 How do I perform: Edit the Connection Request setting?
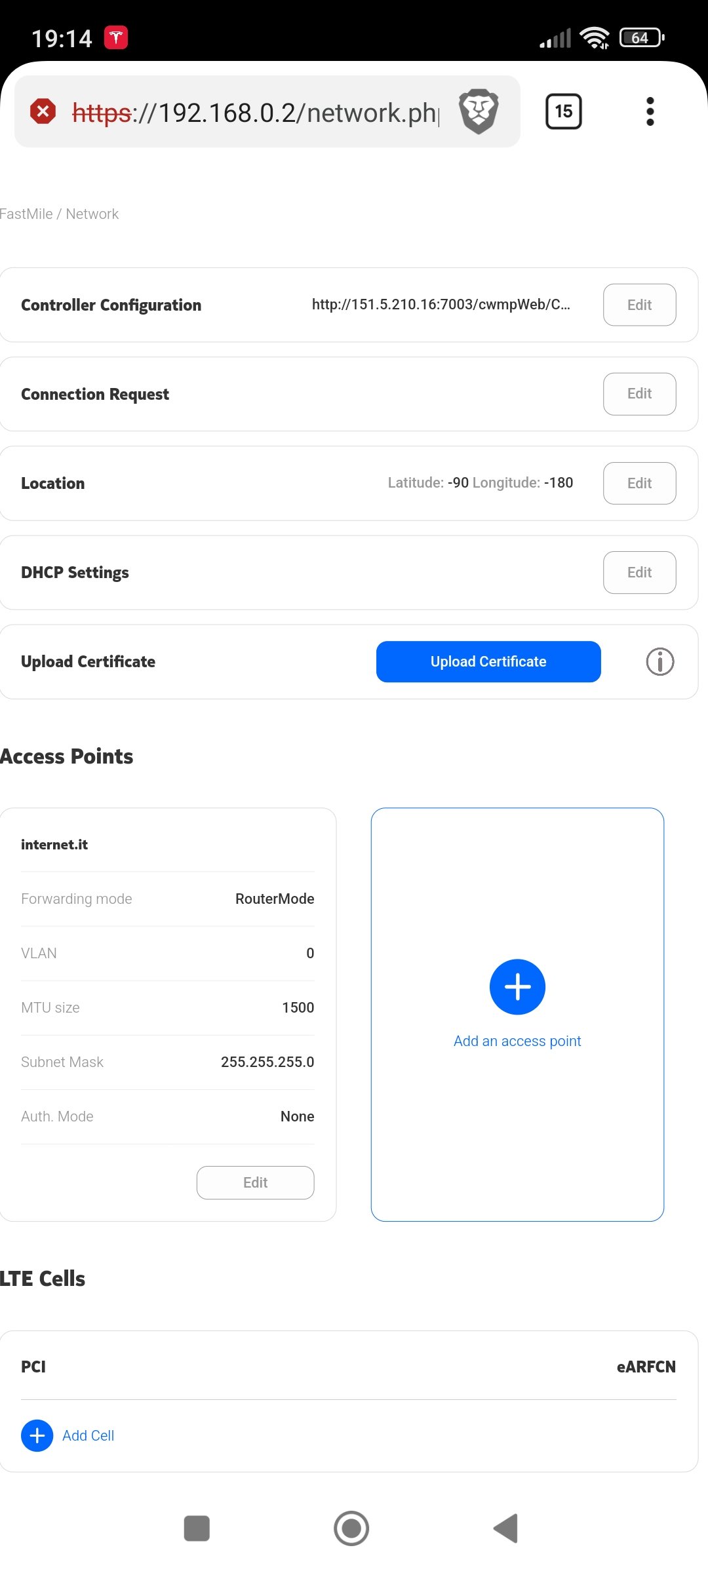[639, 394]
